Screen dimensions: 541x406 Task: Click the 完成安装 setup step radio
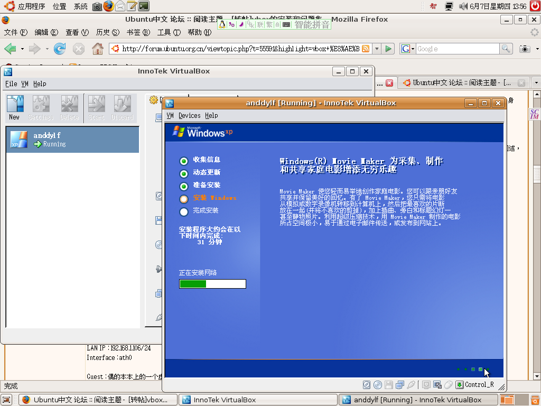(183, 211)
